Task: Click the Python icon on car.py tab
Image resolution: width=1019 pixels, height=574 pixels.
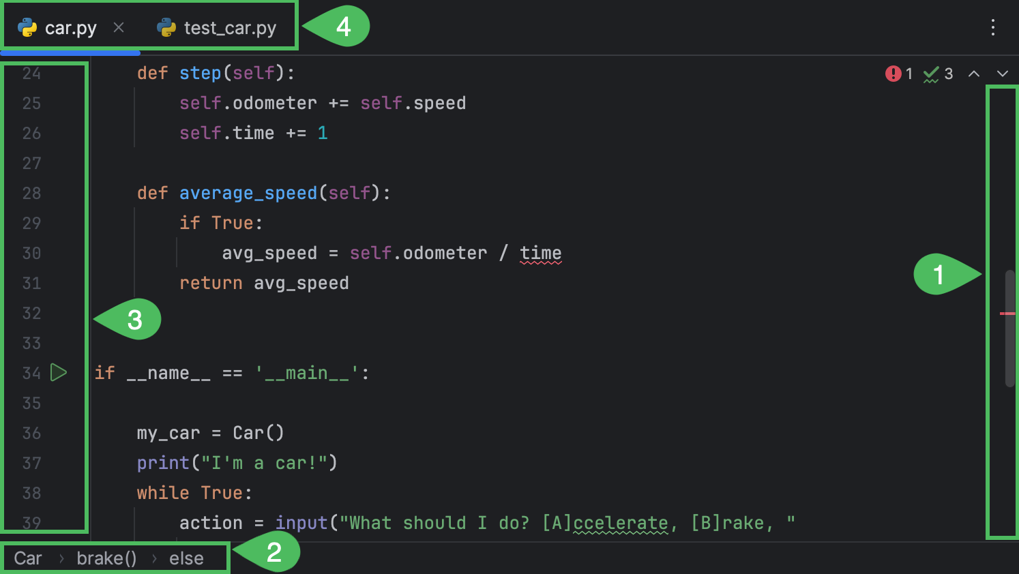Action: [x=27, y=27]
